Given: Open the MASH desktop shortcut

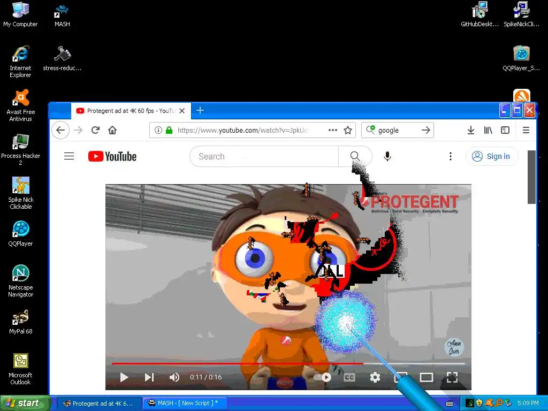Looking at the screenshot, I should pyautogui.click(x=62, y=14).
